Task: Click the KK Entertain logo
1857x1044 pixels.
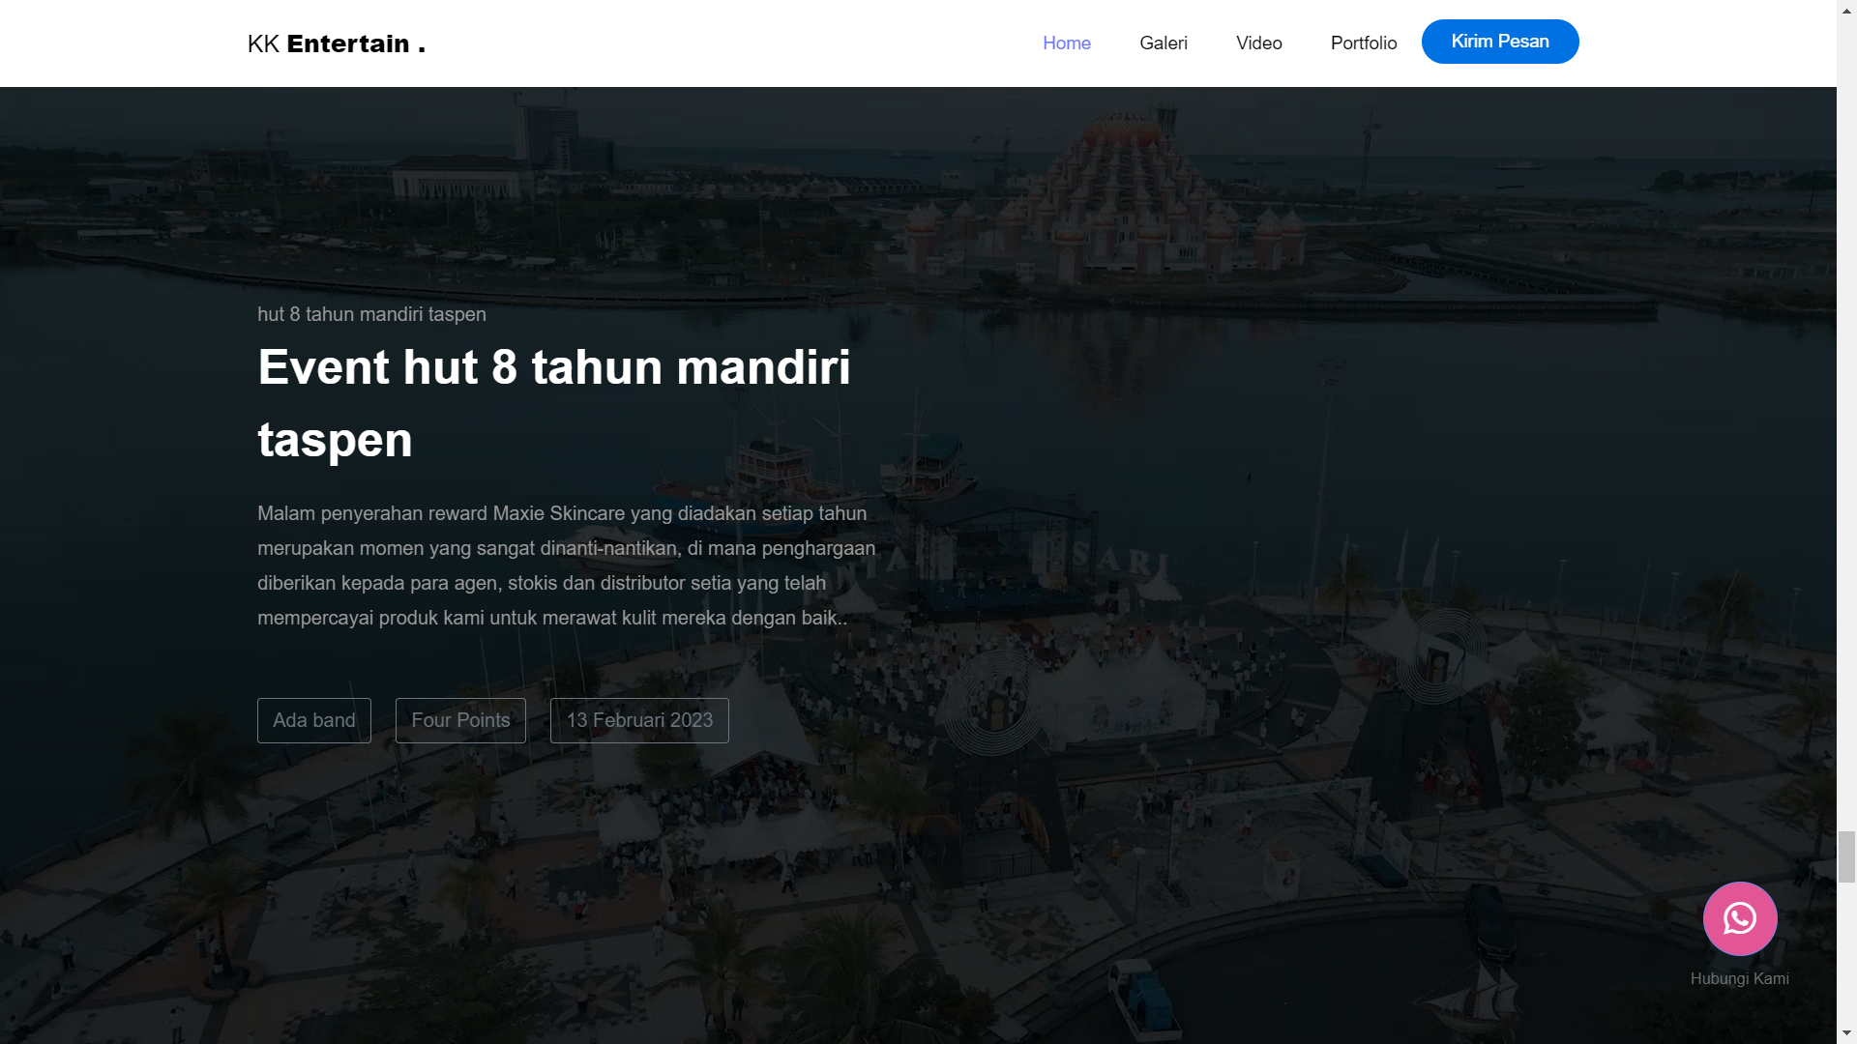Action: pos(337,43)
